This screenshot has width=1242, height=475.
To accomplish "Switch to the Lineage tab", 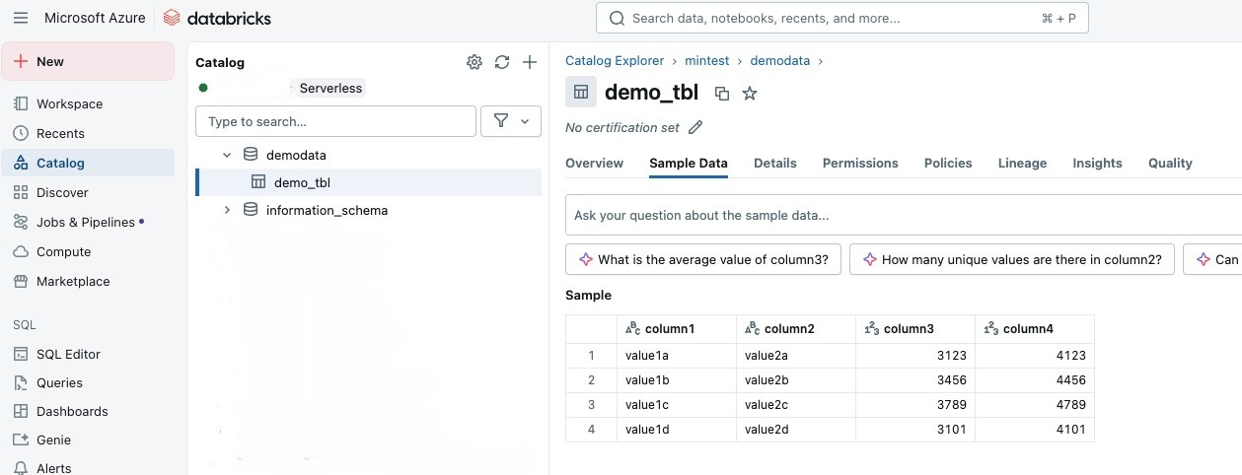I will [1022, 163].
